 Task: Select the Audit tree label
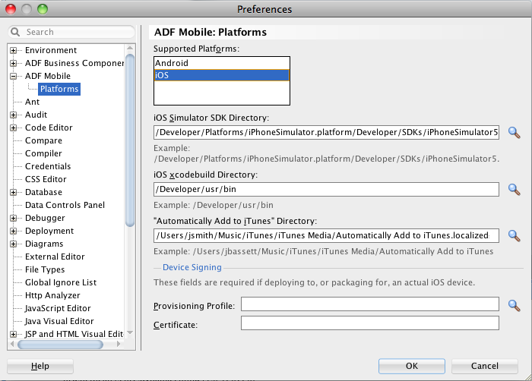[36, 115]
